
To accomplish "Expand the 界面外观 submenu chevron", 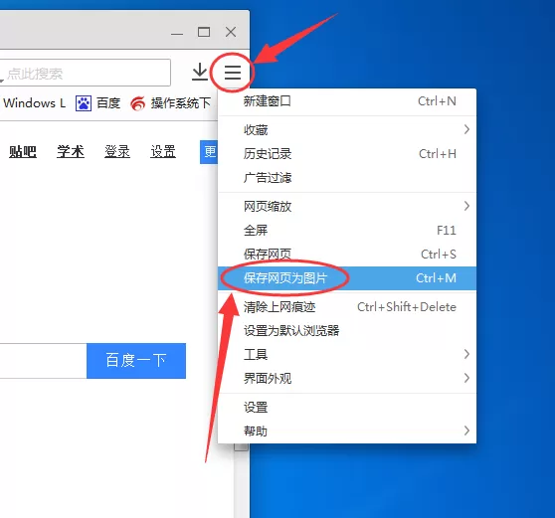I will 466,378.
